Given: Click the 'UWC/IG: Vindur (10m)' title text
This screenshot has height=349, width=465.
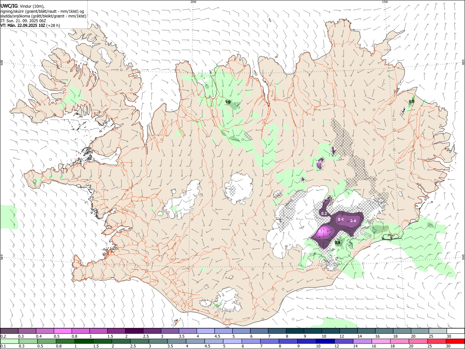Looking at the screenshot, I should (x=23, y=6).
